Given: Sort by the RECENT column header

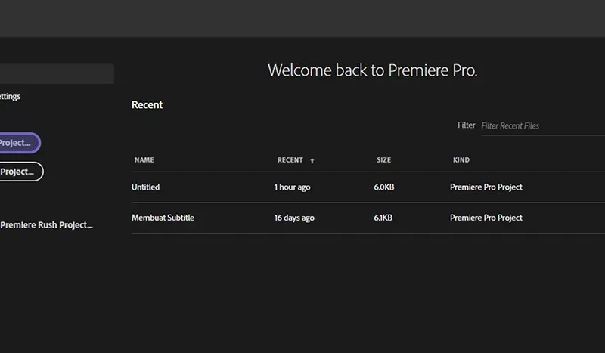Looking at the screenshot, I should (x=290, y=160).
